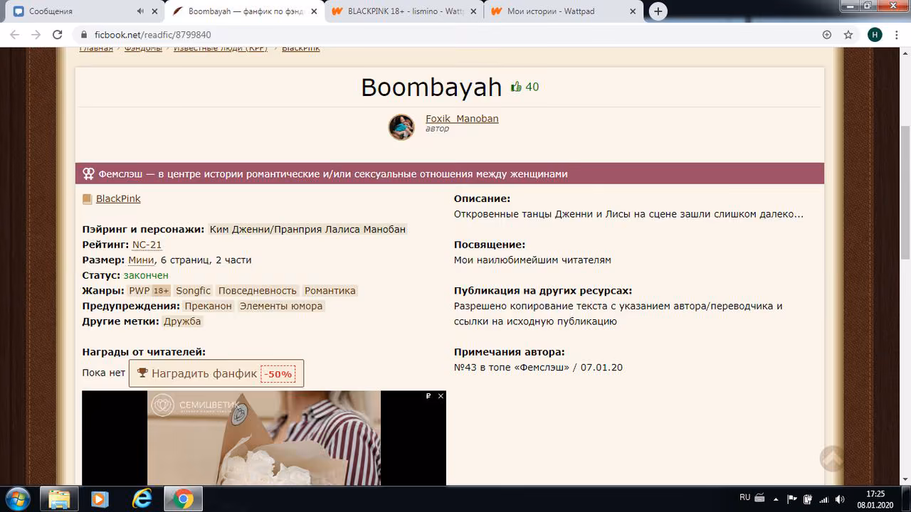
Task: Open Internet Explorer from taskbar
Action: tap(142, 498)
